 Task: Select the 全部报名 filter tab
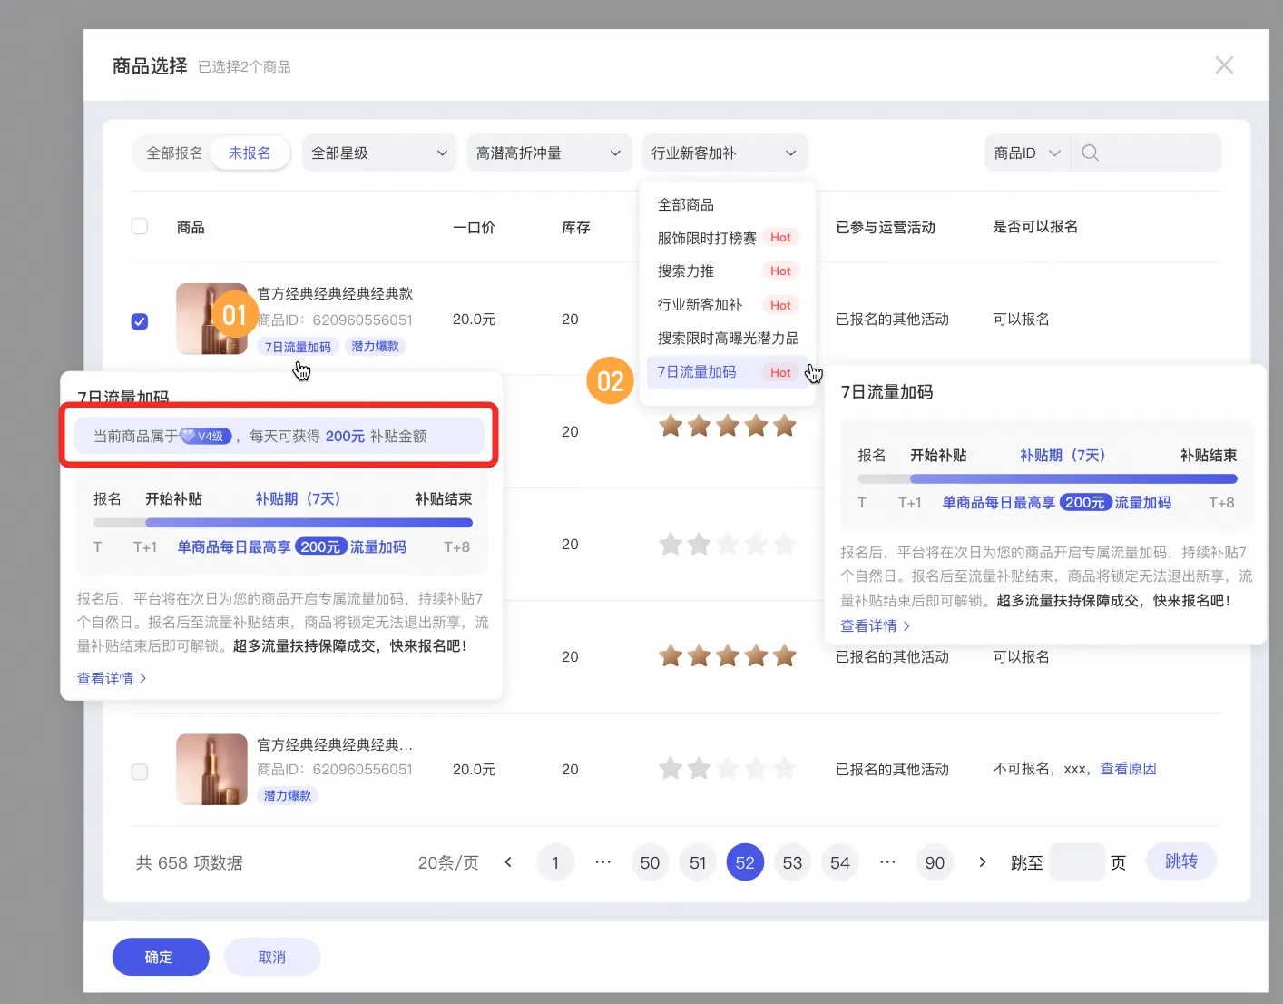174,153
